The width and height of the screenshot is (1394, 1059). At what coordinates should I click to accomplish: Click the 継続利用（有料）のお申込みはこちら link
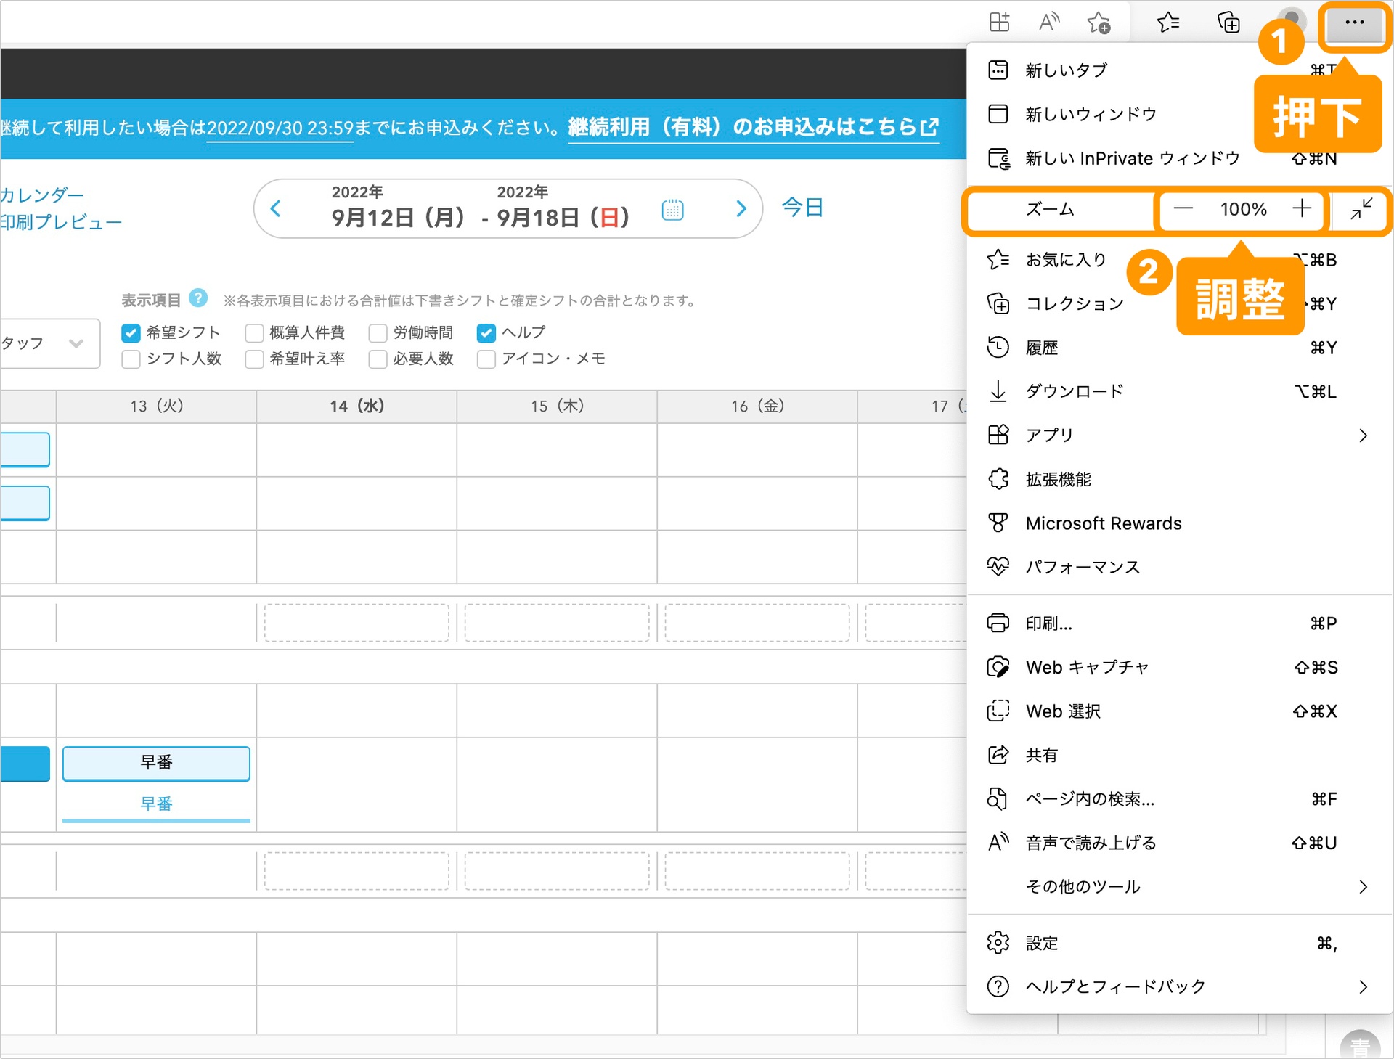point(753,128)
